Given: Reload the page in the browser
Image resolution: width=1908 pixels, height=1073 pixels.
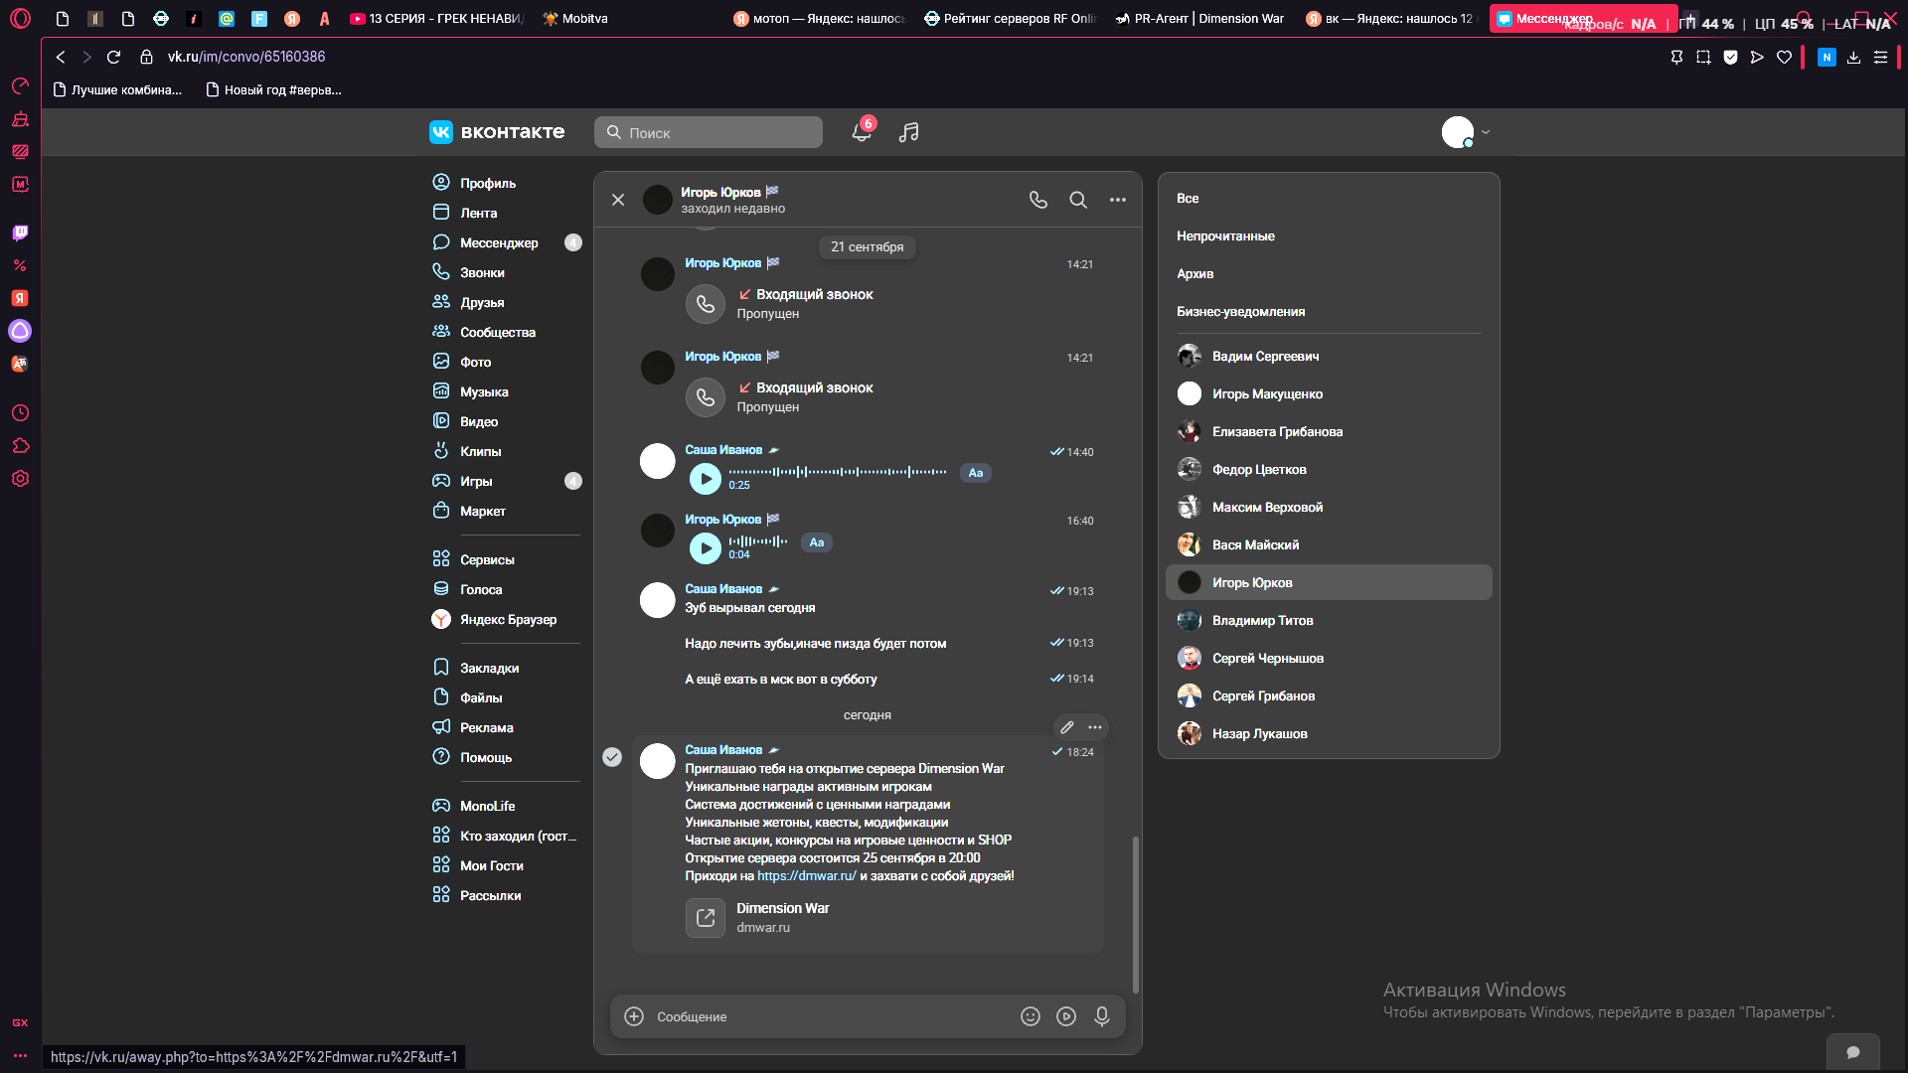Looking at the screenshot, I should pyautogui.click(x=113, y=57).
